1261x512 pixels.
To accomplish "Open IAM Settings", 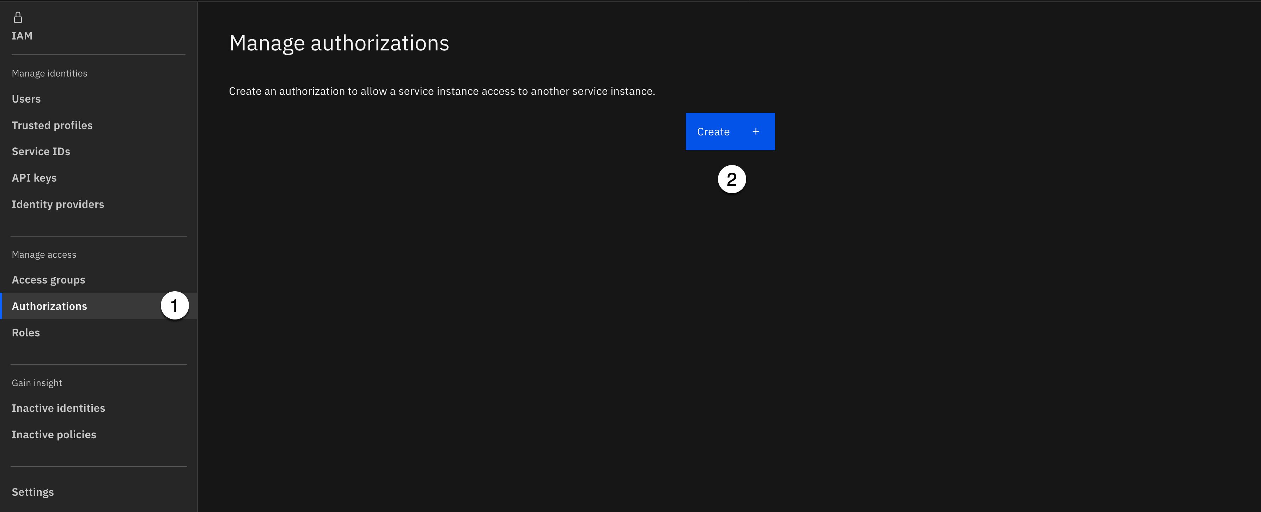I will pos(33,492).
